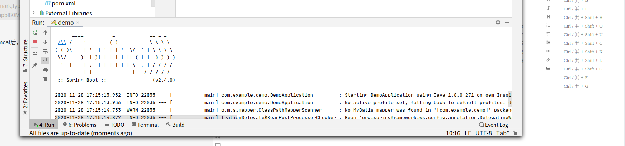Change the UTF-8 file encoding

tap(484, 133)
